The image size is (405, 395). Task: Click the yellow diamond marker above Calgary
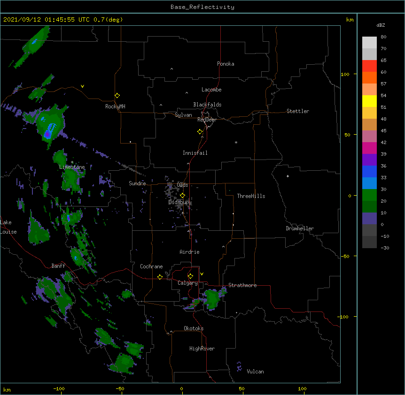tap(190, 276)
